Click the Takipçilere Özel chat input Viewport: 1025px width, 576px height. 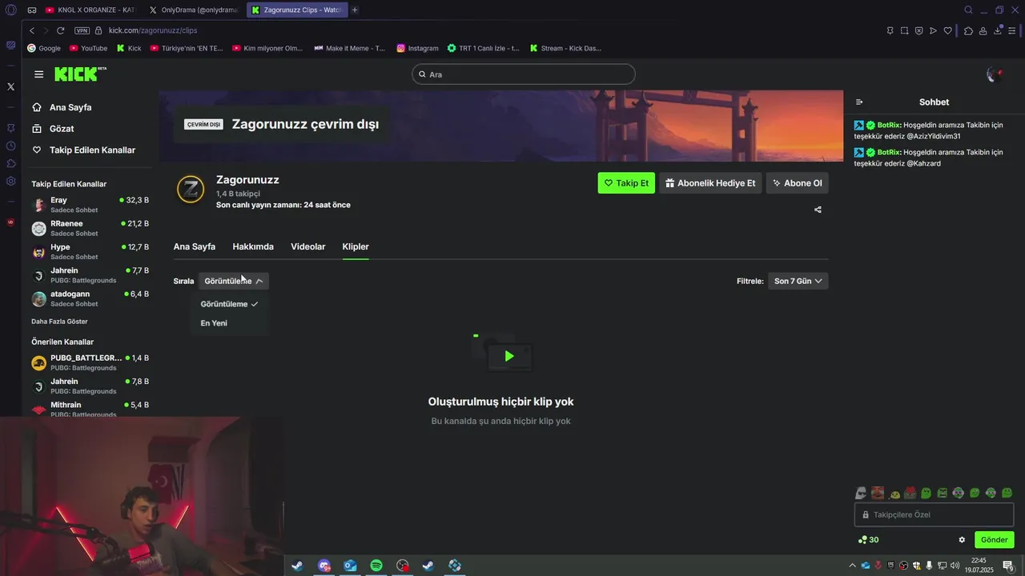click(935, 515)
